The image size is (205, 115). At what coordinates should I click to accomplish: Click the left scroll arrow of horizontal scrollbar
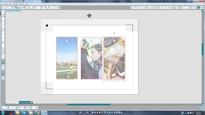(x=6, y=104)
